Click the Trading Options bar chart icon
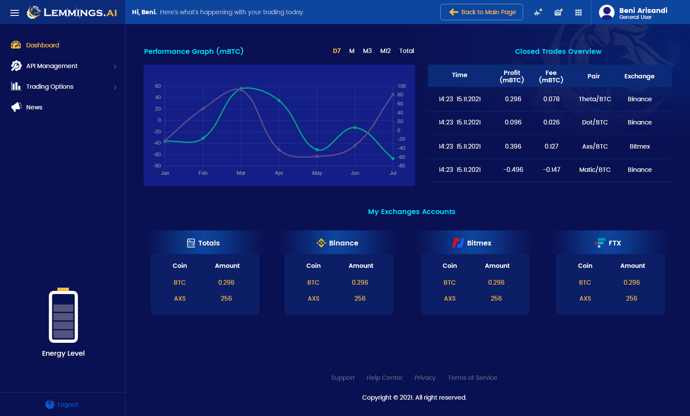690x416 pixels. 16,86
